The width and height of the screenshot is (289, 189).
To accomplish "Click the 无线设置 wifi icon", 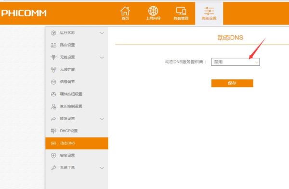I will pos(53,57).
